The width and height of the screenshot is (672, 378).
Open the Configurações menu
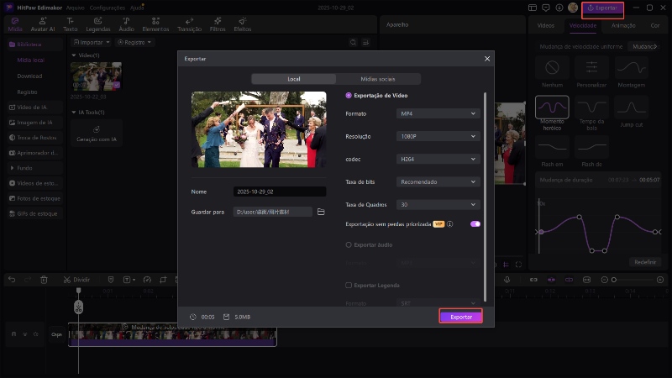coord(107,7)
